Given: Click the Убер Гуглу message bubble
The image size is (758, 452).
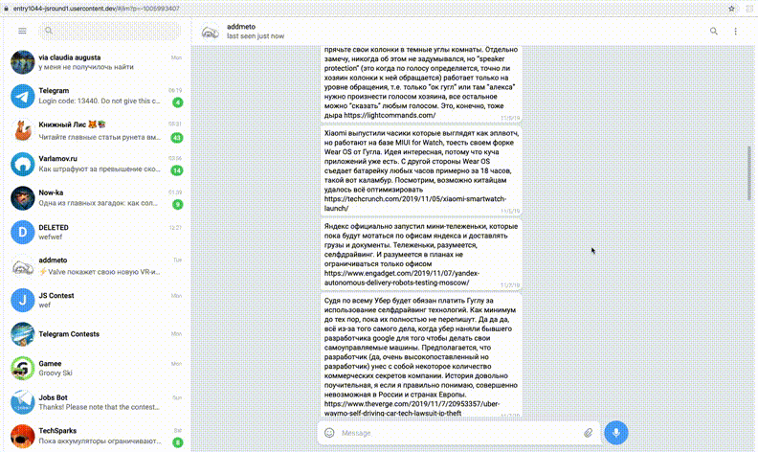Looking at the screenshot, I should 421,356.
